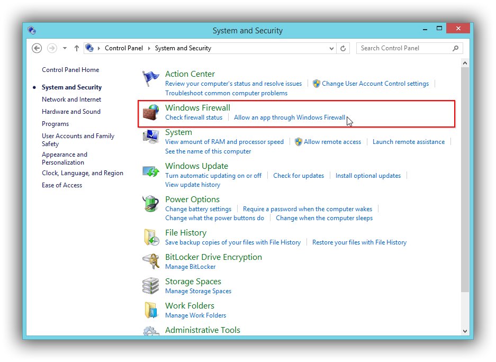Image resolution: width=496 pixels, height=362 pixels.
Task: Open Appearance and Personalization category
Action: (65, 158)
